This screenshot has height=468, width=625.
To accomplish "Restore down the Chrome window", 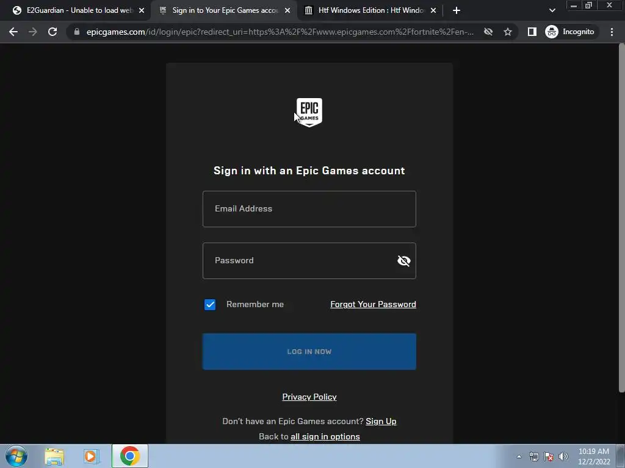I will 588,5.
